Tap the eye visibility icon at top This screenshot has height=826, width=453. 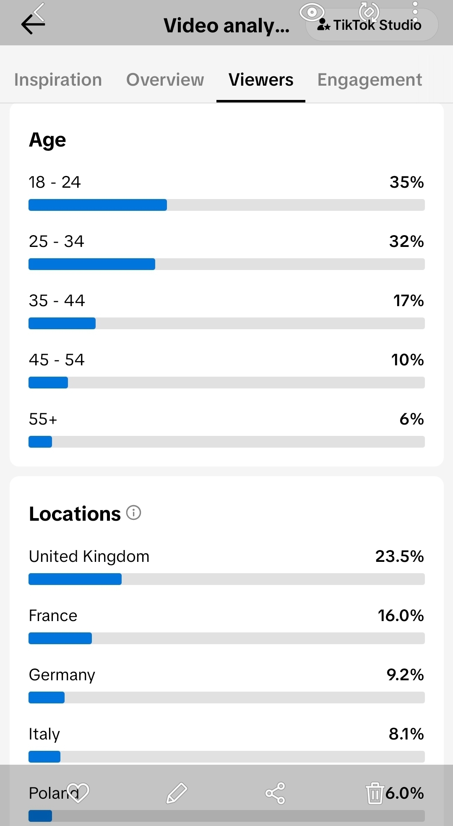(312, 12)
